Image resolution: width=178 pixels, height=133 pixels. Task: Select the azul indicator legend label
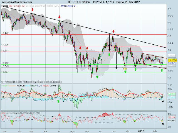[x=28, y=86]
